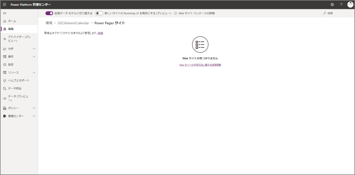The image size is (355, 175).
Task: Expand the リソース chevron
Action: tap(34, 72)
